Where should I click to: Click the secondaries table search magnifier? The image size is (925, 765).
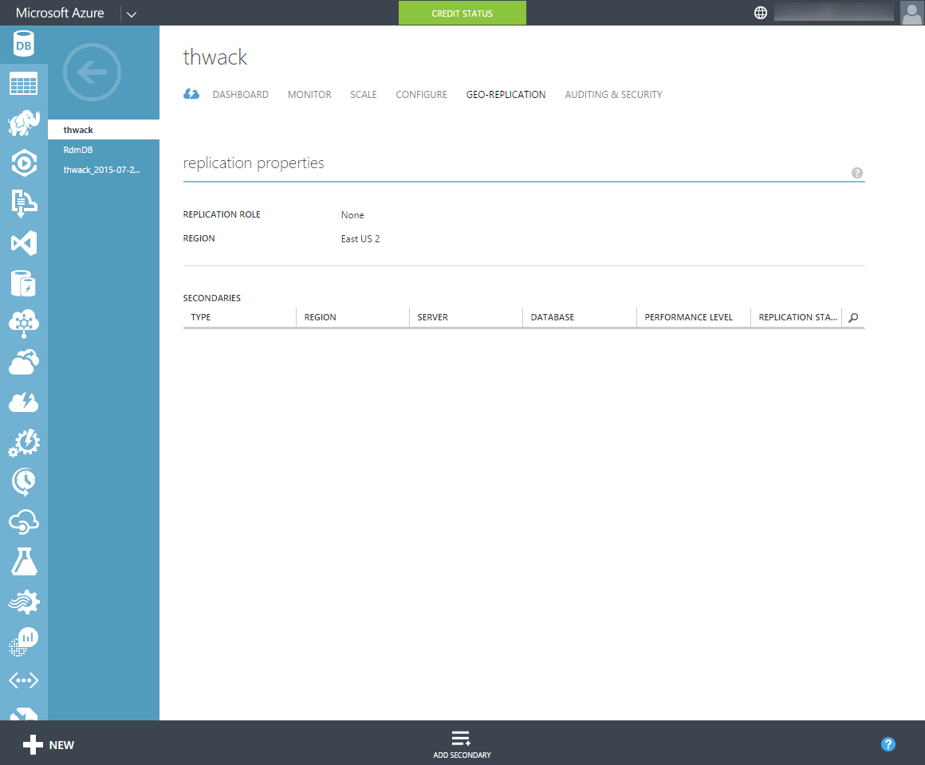[x=853, y=318]
